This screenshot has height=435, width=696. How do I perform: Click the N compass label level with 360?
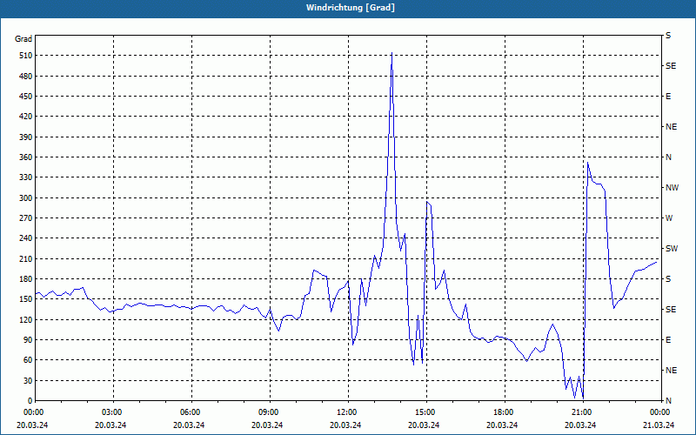tap(668, 157)
